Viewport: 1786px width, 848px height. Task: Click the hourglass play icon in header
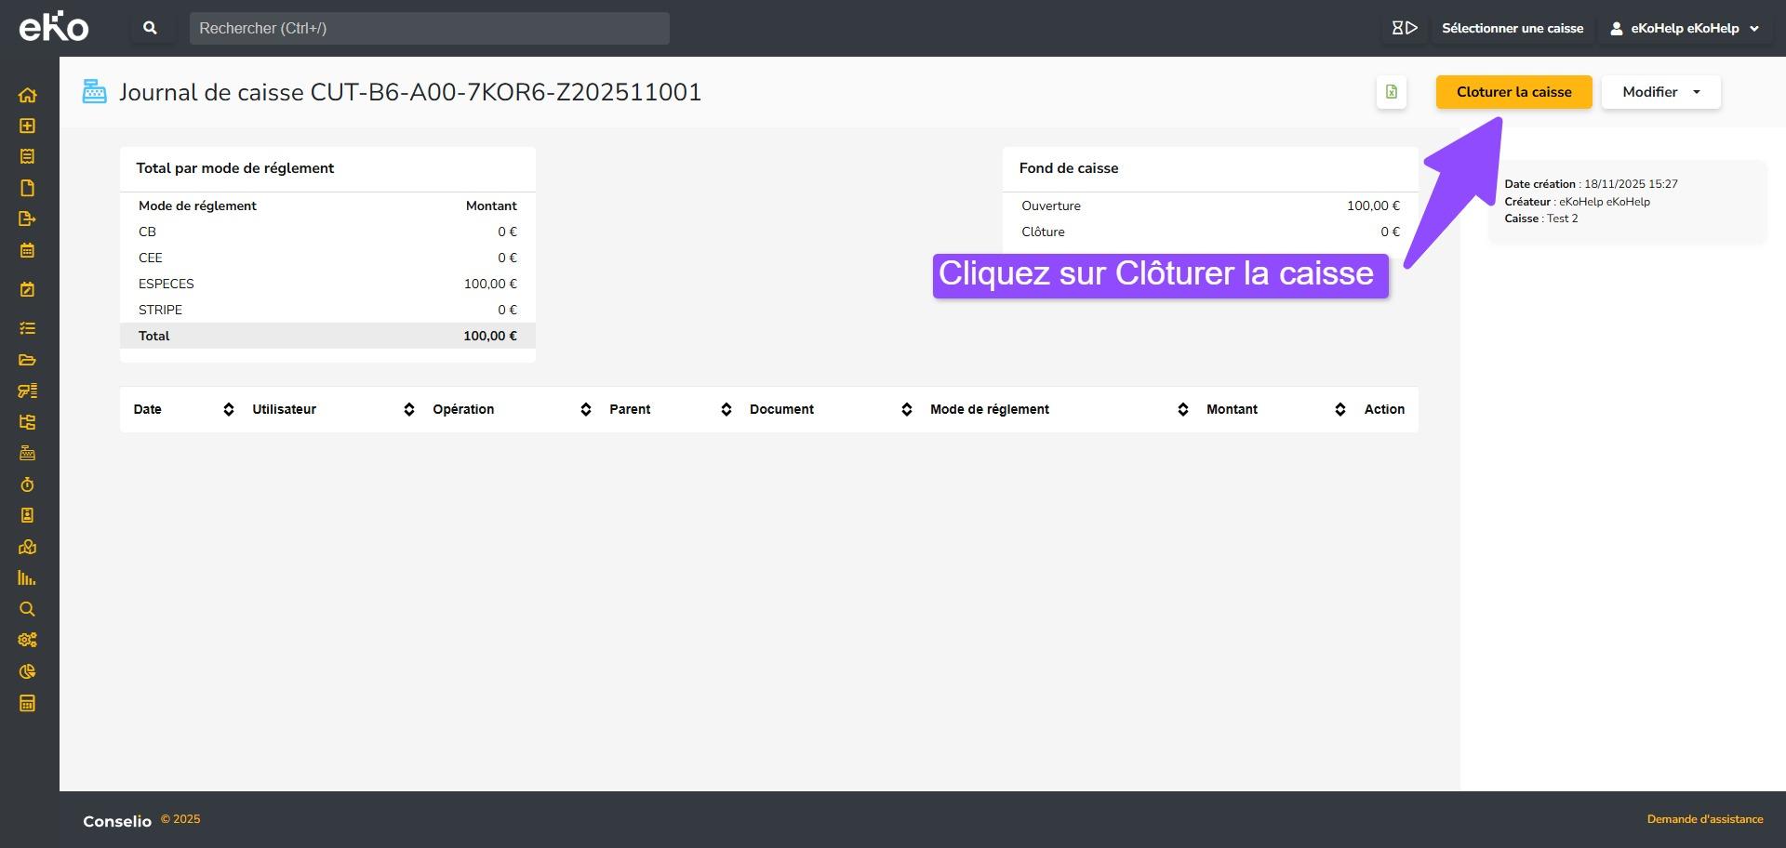(1404, 28)
